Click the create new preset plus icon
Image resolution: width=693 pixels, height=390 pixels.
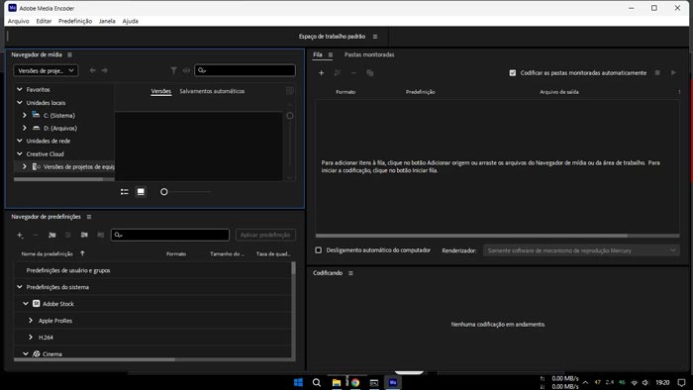pyautogui.click(x=20, y=235)
